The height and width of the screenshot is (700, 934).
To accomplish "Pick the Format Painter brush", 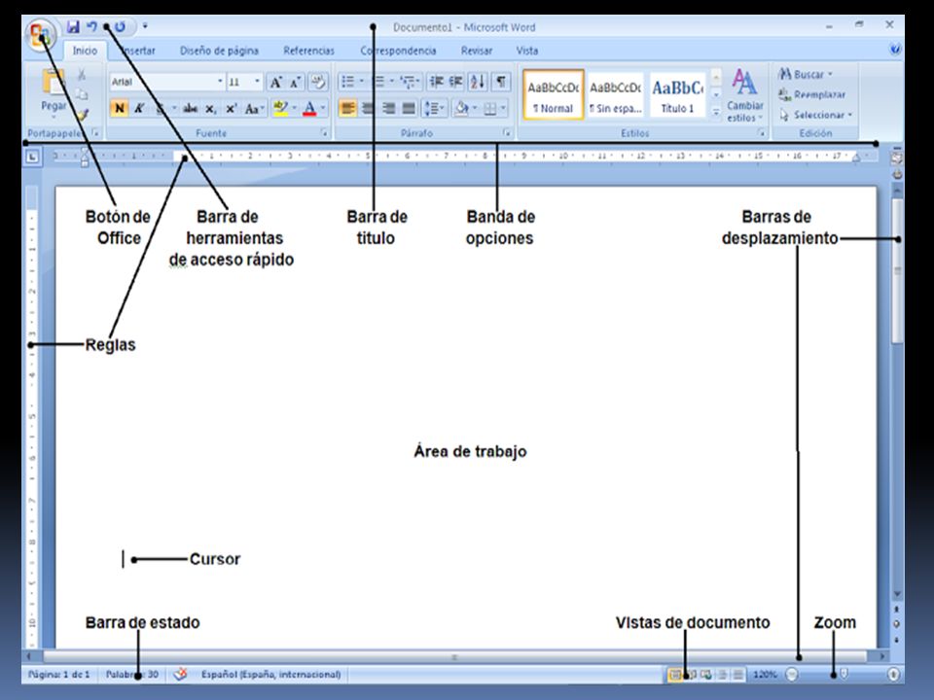I will click(x=82, y=115).
